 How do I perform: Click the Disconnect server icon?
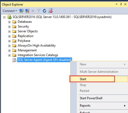pos(27,11)
